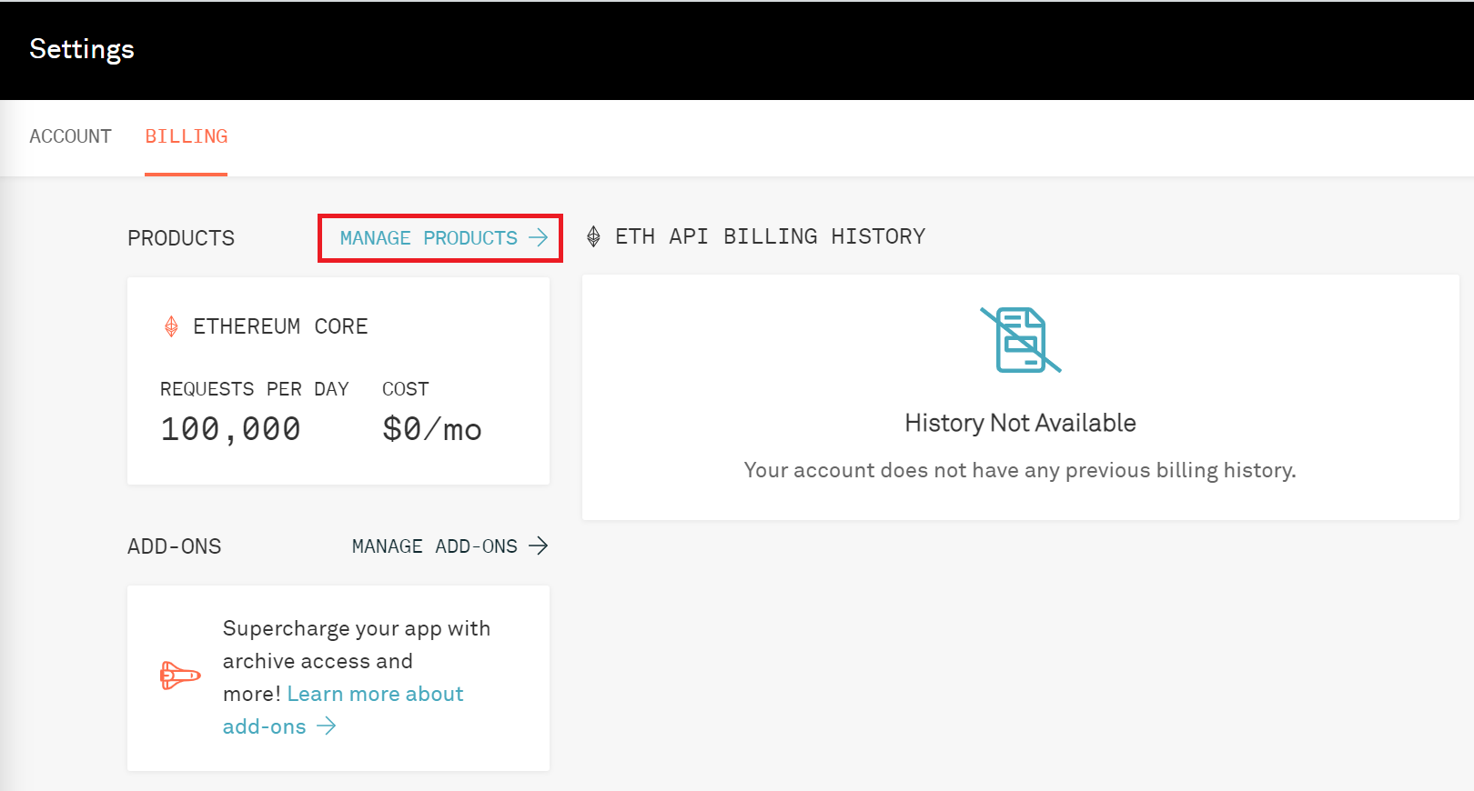Click the Settings page title

click(82, 49)
